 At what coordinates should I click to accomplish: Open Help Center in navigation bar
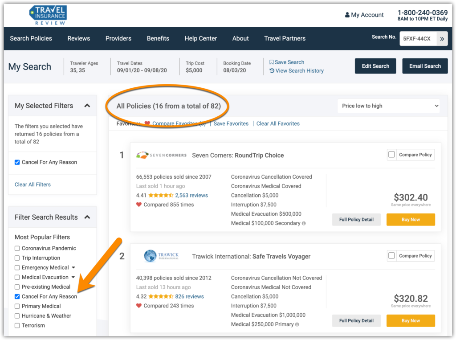201,38
